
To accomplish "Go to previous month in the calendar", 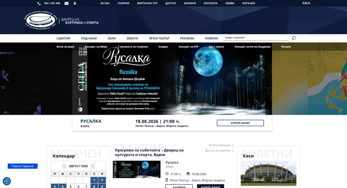I will tap(64, 166).
